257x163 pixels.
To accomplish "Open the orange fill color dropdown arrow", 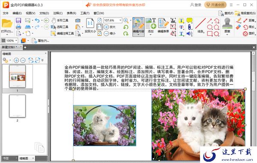I will pyautogui.click(x=28, y=41).
